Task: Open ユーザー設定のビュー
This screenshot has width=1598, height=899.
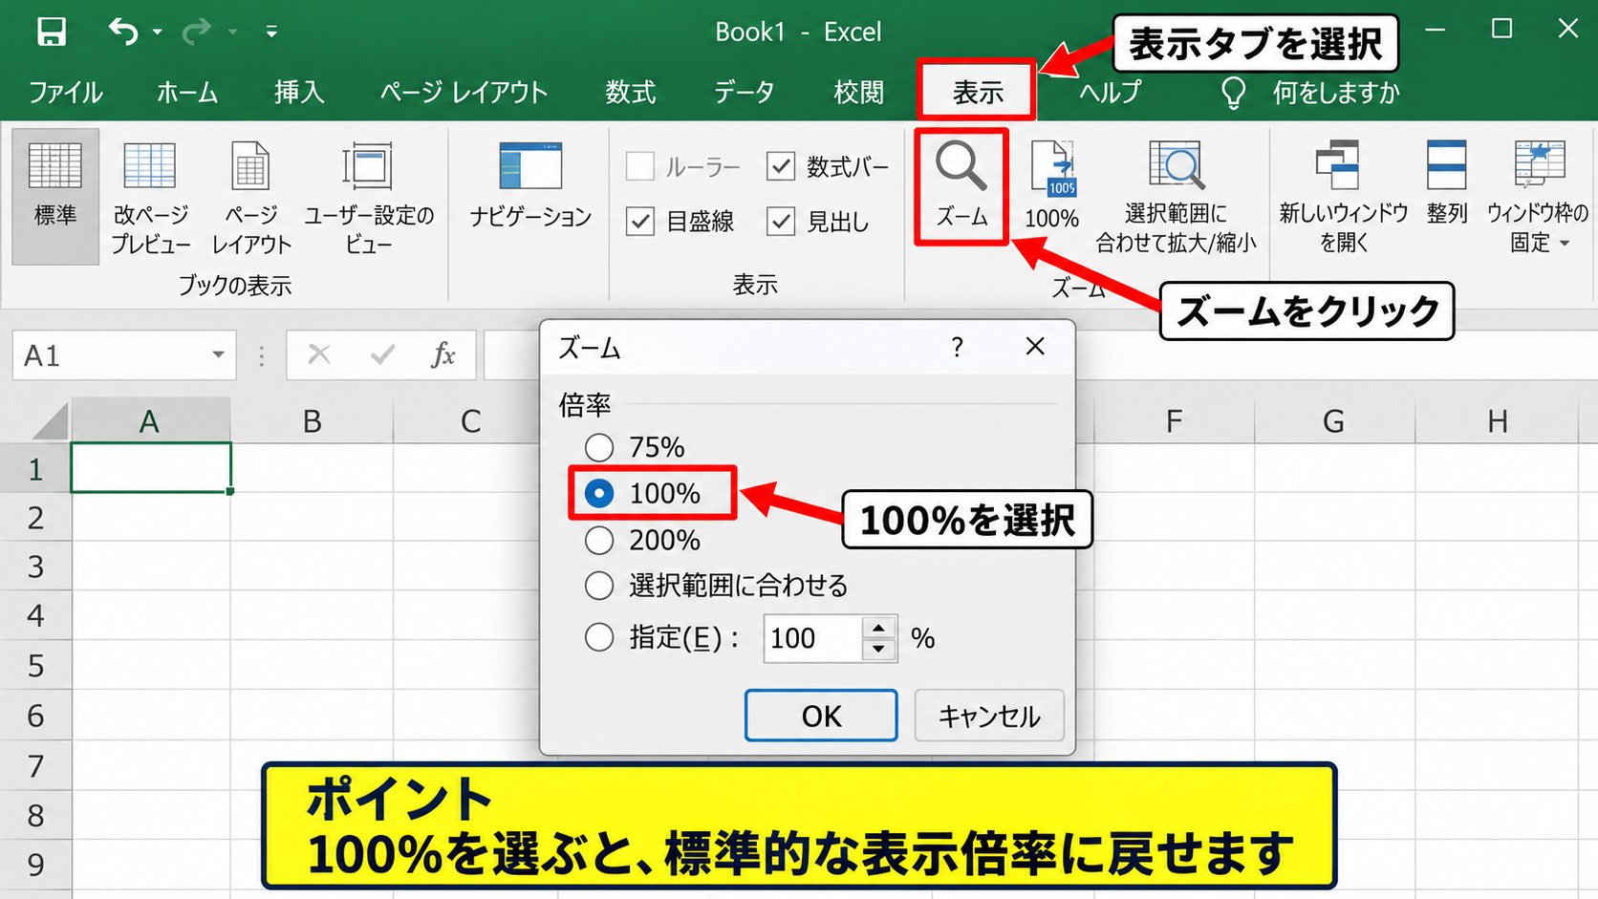Action: [x=369, y=198]
